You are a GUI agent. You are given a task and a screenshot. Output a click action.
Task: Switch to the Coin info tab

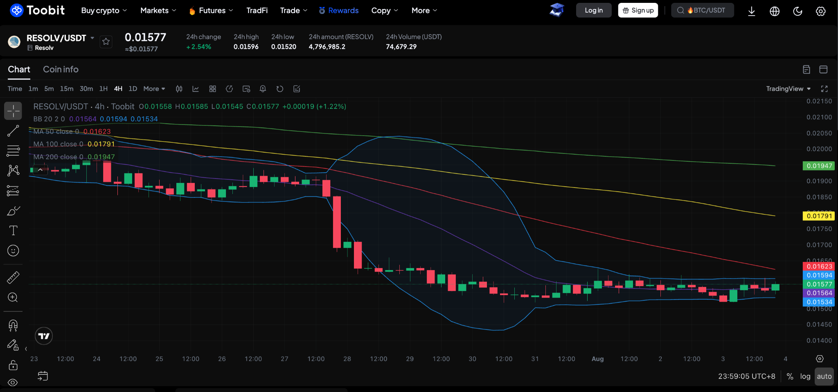coord(61,69)
